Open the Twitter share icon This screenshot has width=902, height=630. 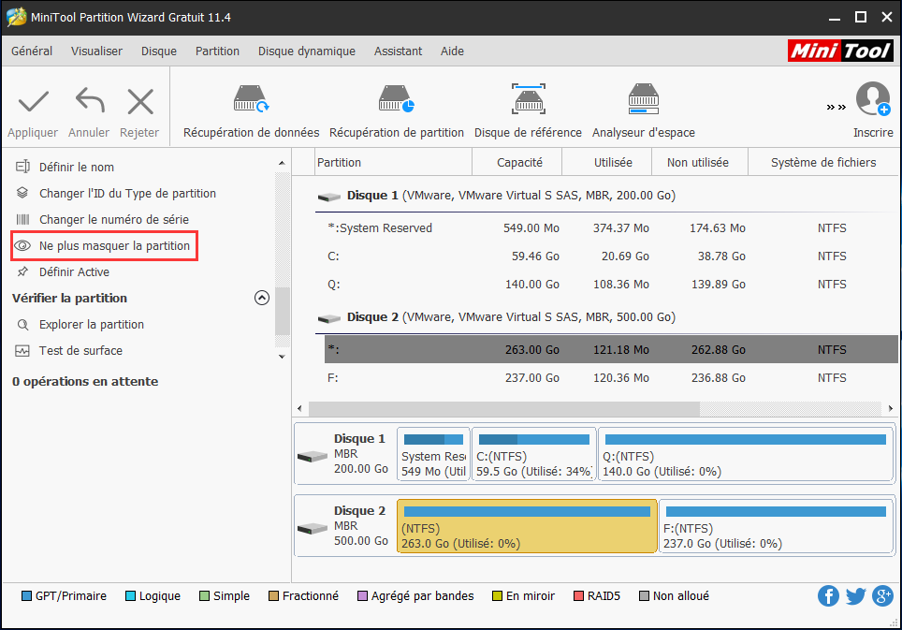point(855,596)
